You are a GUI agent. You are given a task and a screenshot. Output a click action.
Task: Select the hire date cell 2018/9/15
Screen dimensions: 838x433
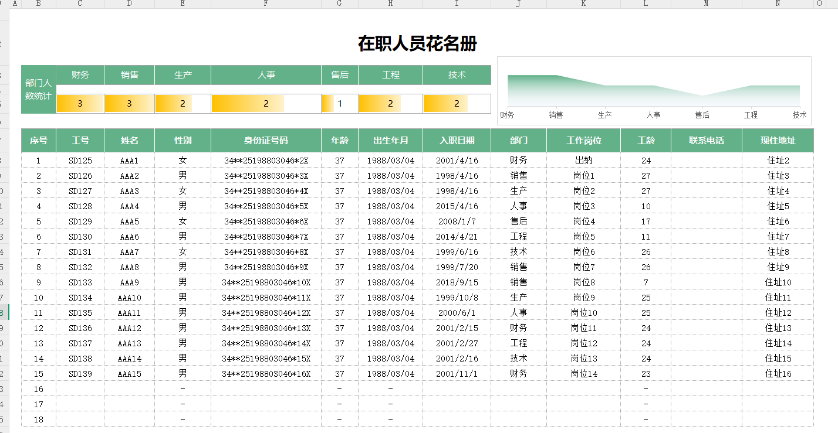pyautogui.click(x=457, y=282)
